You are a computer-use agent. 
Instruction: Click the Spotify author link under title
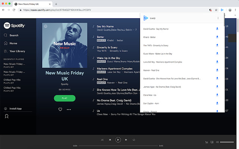pyautogui.click(x=65, y=84)
